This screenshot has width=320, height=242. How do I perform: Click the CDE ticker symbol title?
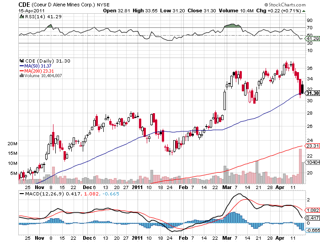[x=24, y=5]
